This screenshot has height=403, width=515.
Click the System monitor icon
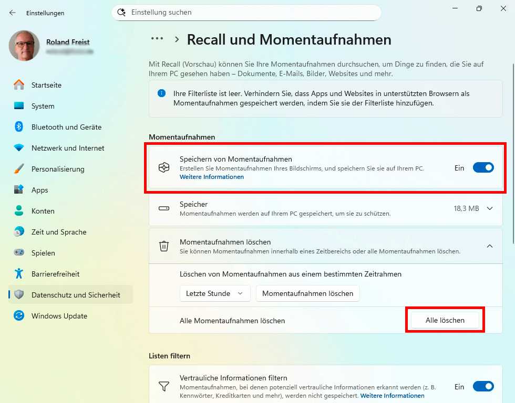pos(19,106)
